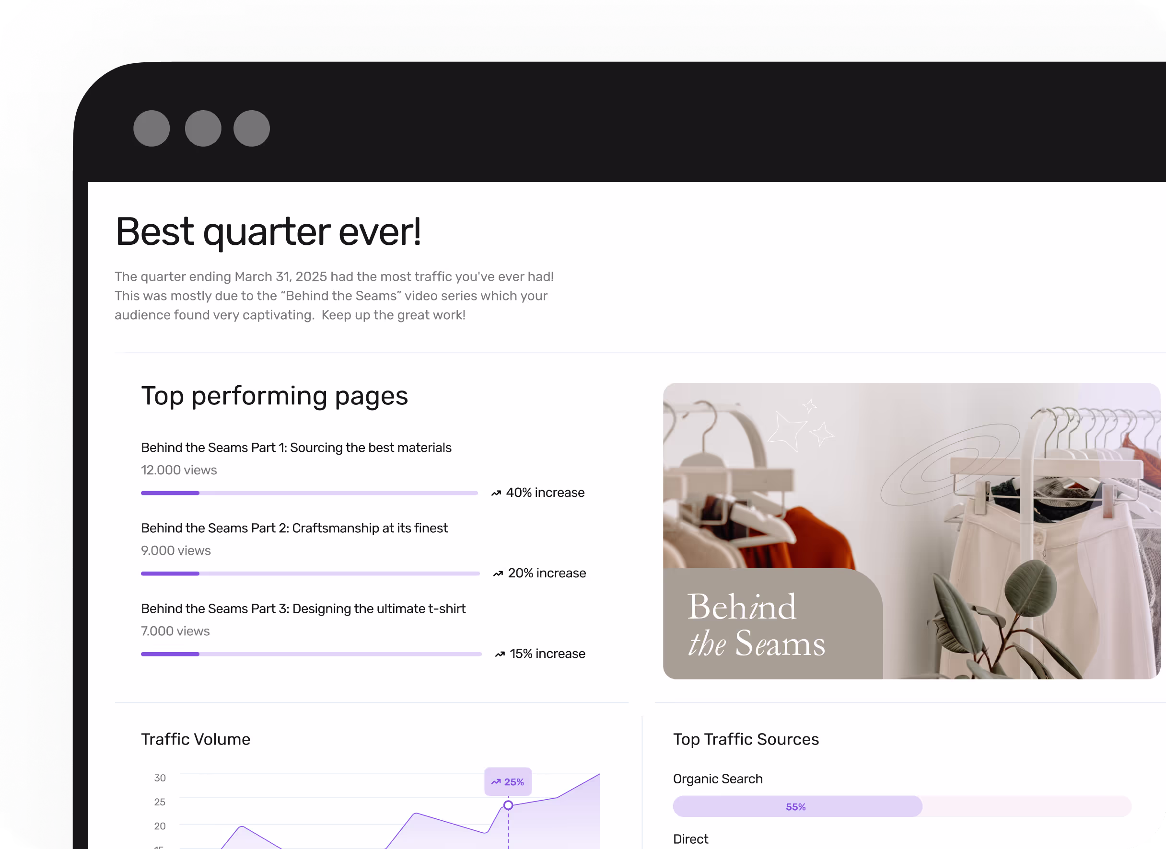Select the highlighted data point on Traffic Volume chart
Screen dimensions: 1166x849
click(x=508, y=805)
